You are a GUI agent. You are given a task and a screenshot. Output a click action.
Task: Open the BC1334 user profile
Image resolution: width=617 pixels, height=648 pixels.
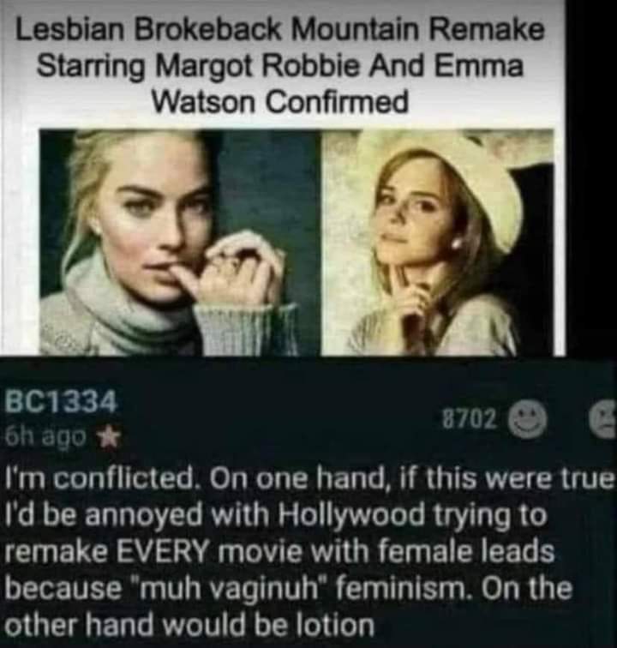(x=60, y=401)
